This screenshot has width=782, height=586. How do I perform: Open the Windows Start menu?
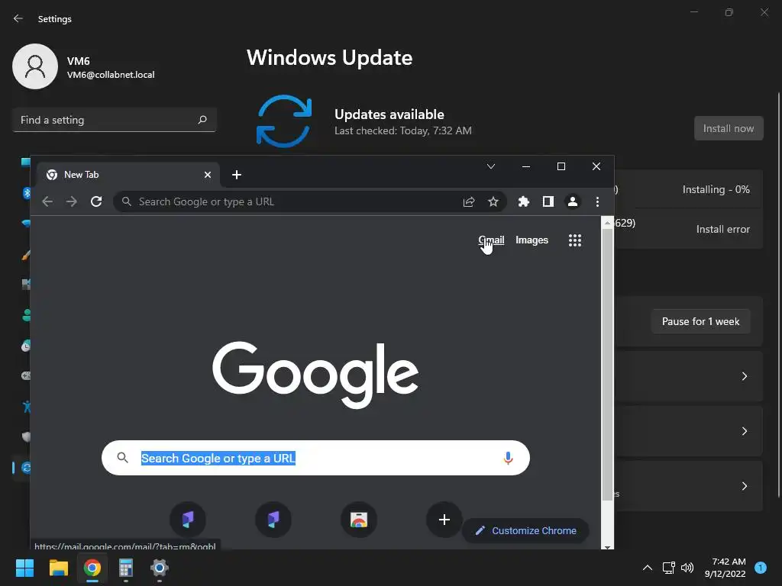24,568
